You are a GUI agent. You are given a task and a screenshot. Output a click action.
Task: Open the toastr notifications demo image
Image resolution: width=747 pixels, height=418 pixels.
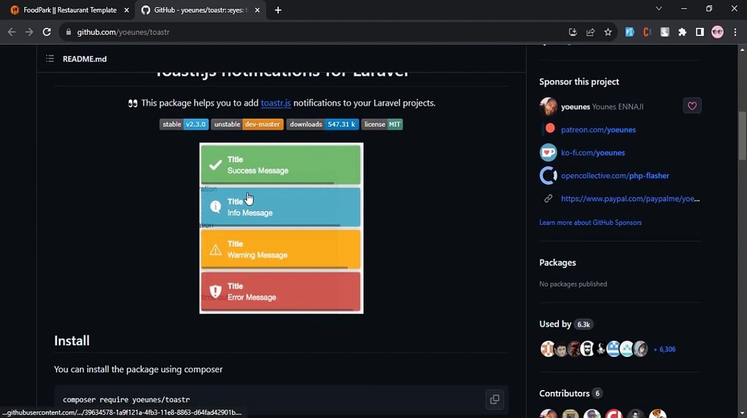282,228
